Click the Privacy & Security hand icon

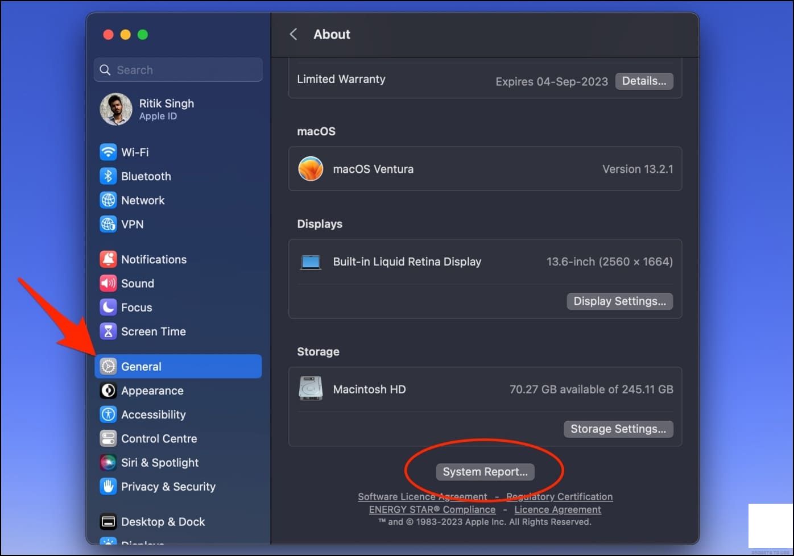click(108, 486)
